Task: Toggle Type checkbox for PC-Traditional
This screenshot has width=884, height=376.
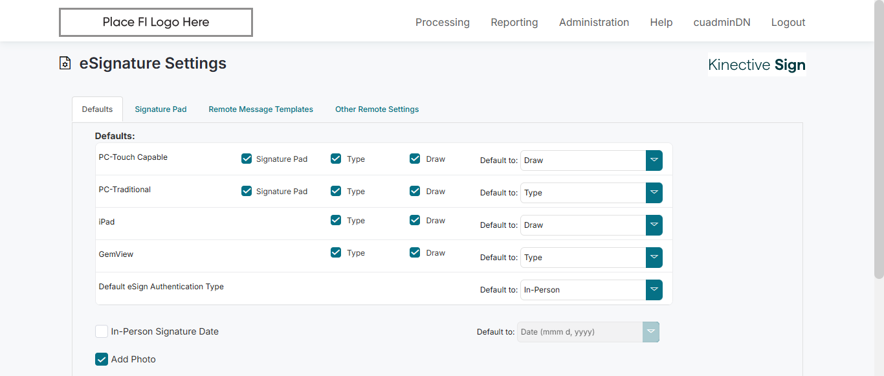Action: point(336,191)
